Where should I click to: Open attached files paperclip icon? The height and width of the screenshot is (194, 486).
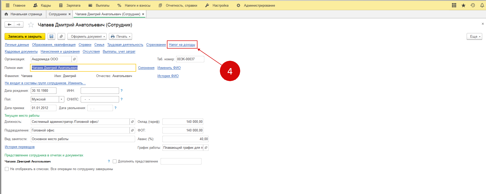click(x=61, y=36)
